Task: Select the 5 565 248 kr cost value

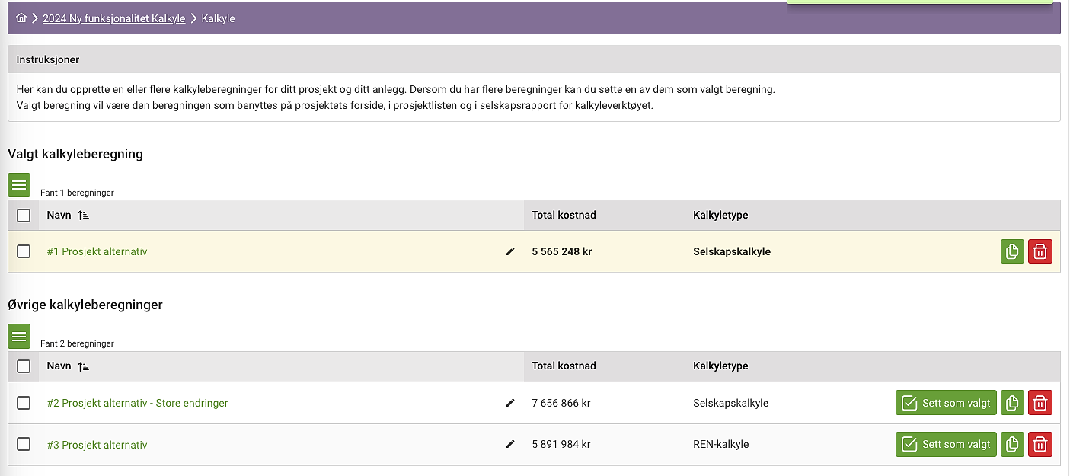Action: [562, 251]
